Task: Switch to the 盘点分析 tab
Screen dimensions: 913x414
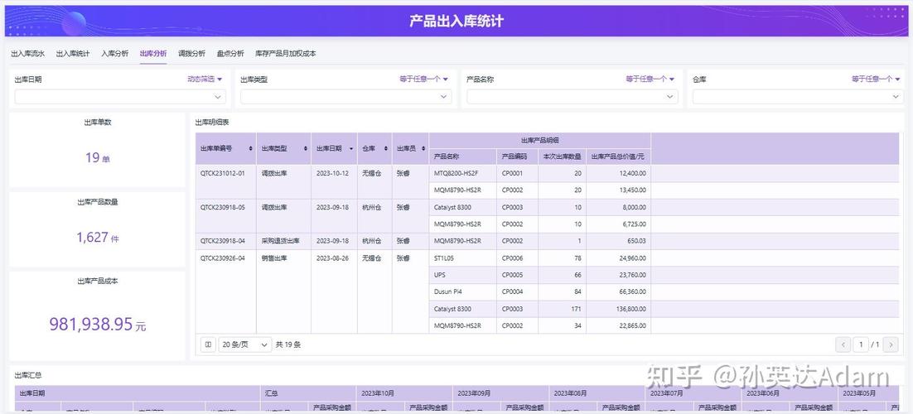Action: tap(230, 54)
